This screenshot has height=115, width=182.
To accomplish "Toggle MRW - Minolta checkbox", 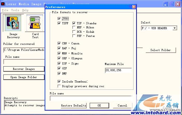I will tap(59, 53).
